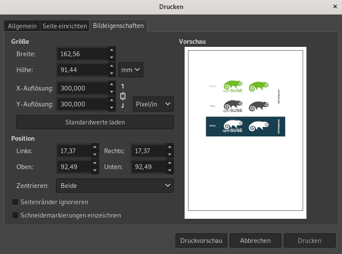
Task: Click the resolution chain link icon
Action: pyautogui.click(x=123, y=96)
